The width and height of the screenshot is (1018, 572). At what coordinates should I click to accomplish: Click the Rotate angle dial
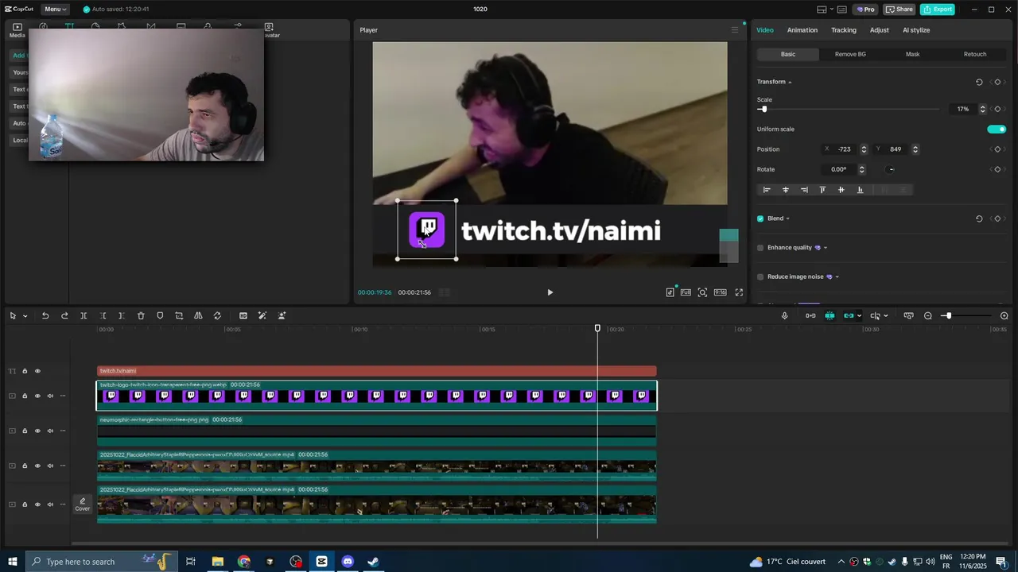891,169
